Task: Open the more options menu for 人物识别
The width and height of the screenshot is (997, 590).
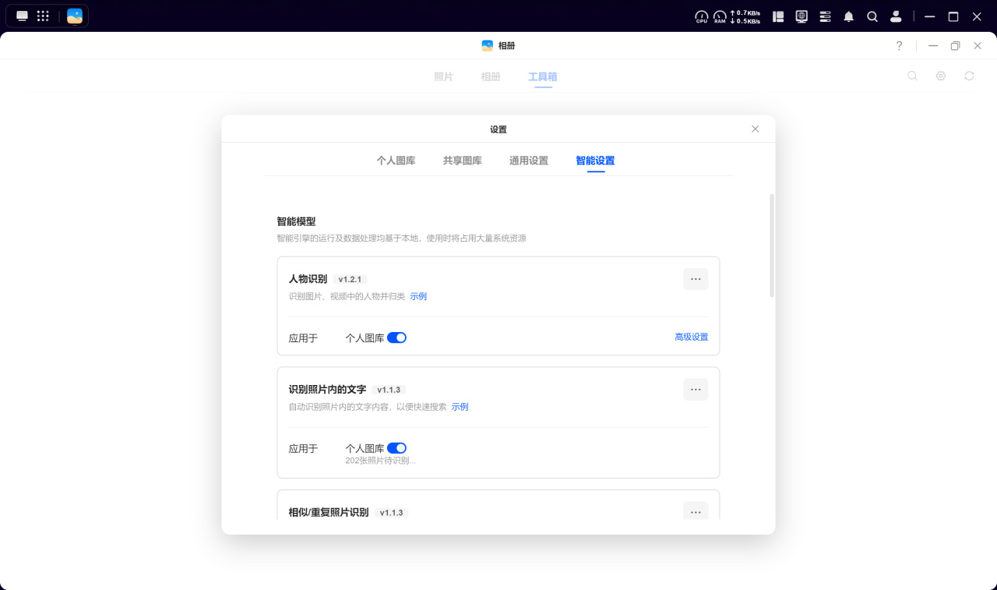Action: pyautogui.click(x=696, y=279)
